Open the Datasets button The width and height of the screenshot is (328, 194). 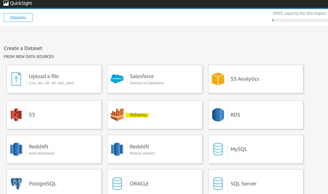[x=18, y=18]
